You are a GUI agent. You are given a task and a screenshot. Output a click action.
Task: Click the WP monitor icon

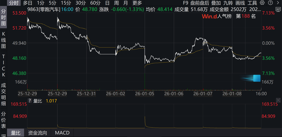click(278, 9)
